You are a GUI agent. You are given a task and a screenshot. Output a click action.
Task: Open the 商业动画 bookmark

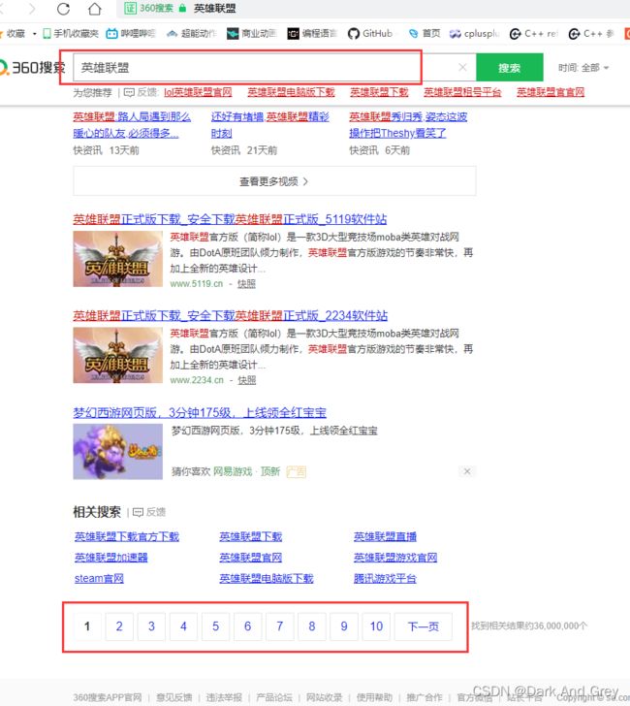tap(252, 33)
